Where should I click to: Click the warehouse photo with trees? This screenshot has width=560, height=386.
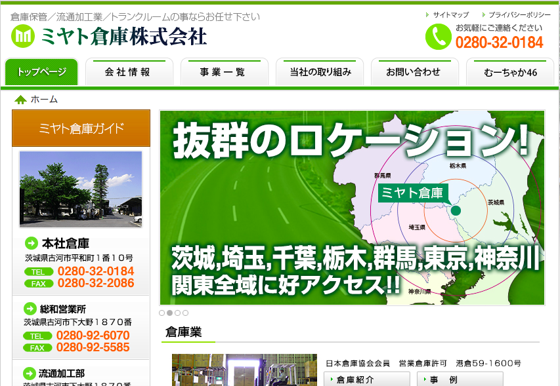click(x=81, y=189)
